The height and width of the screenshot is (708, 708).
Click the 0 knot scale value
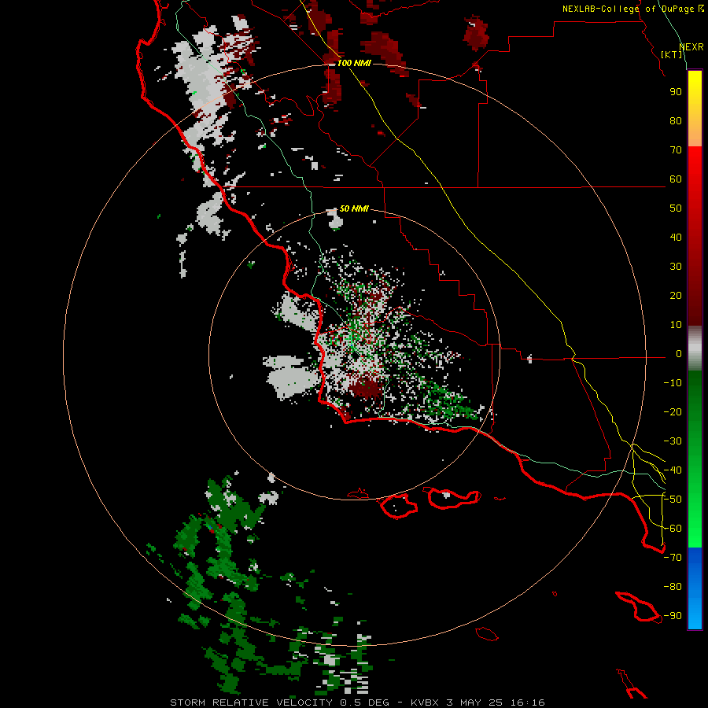679,354
